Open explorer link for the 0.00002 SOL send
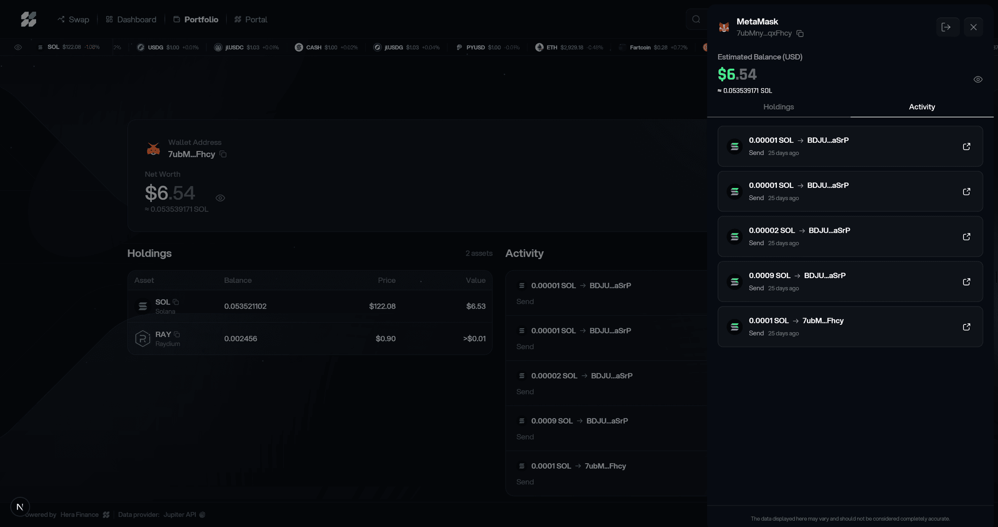The width and height of the screenshot is (998, 527). [967, 237]
